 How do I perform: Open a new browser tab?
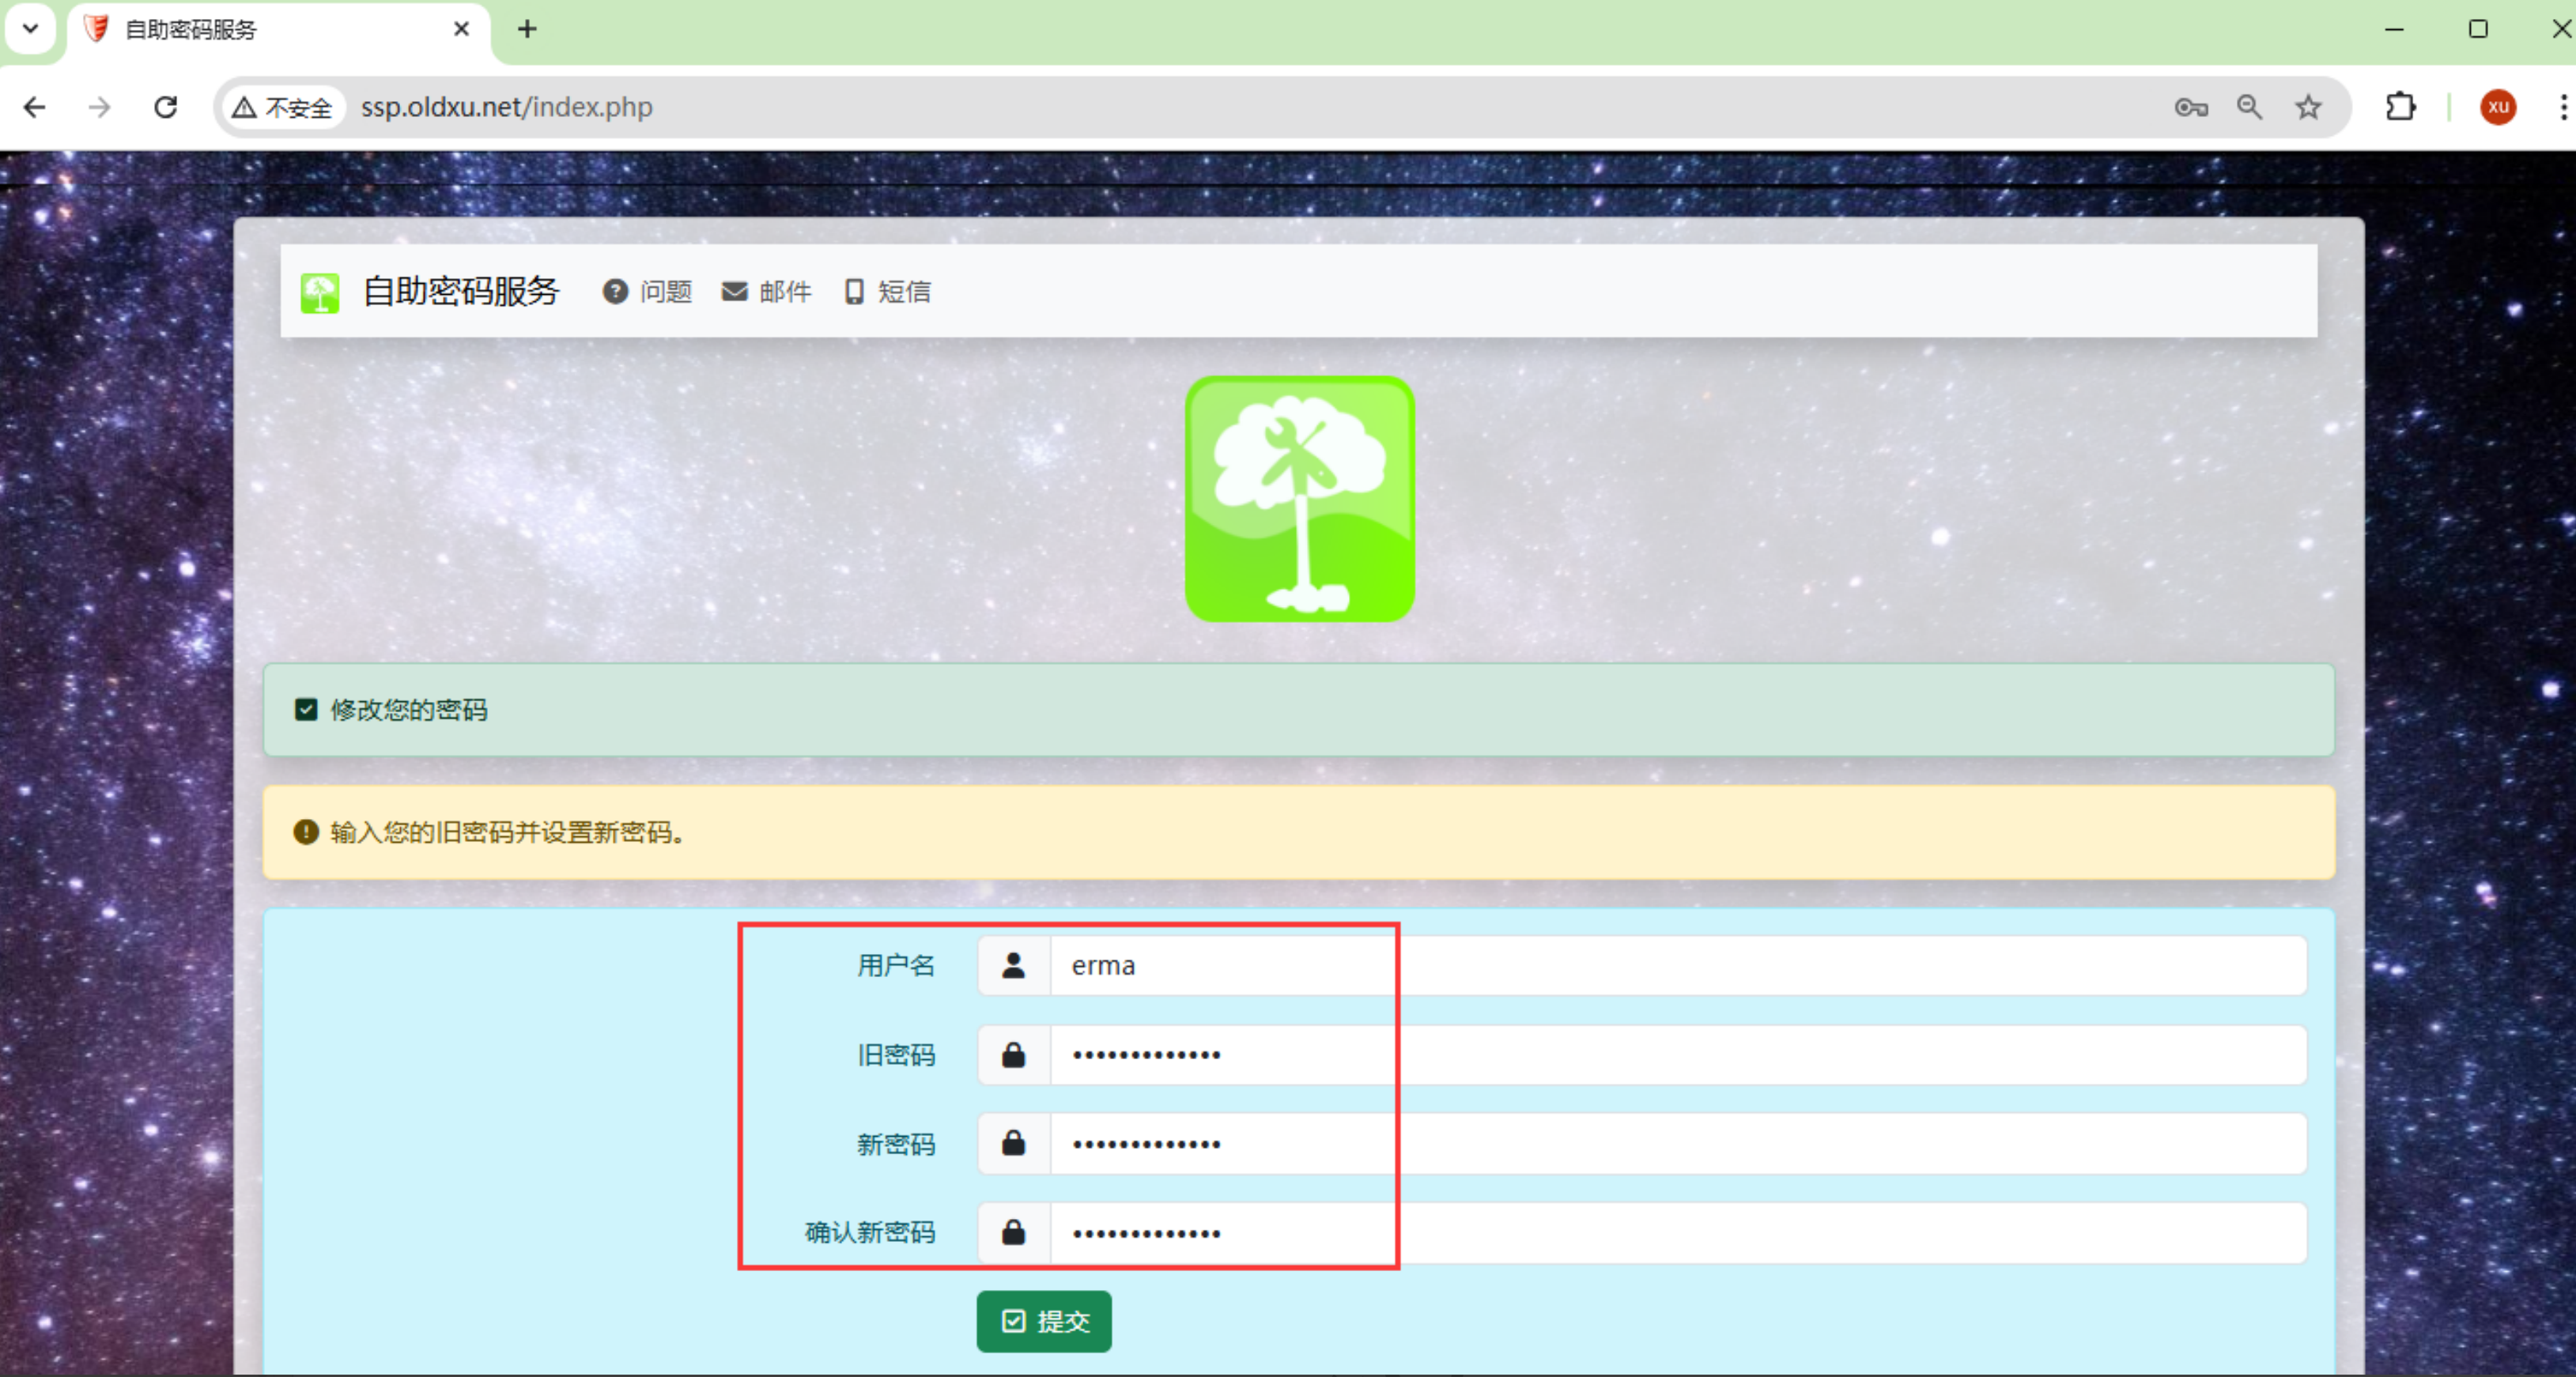click(x=527, y=29)
